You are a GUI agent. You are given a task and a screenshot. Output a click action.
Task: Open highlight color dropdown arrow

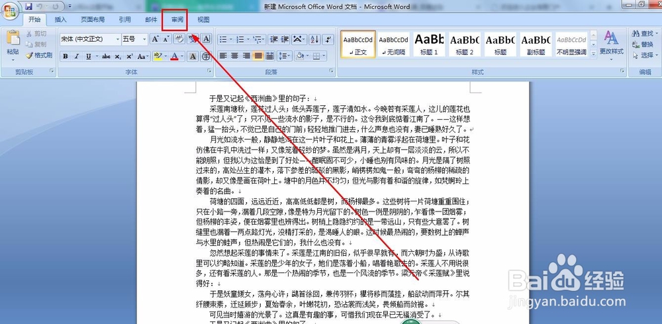[165, 56]
